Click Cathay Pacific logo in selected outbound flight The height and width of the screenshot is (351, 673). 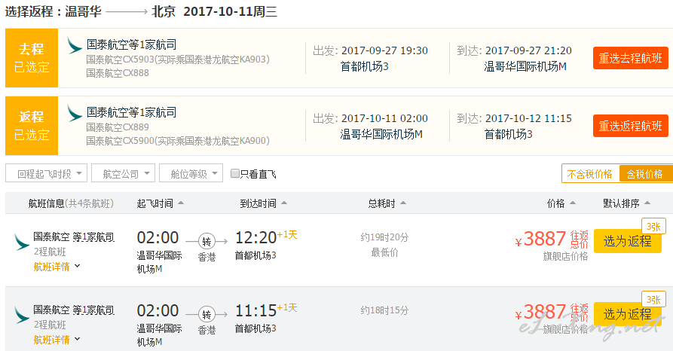[x=75, y=45]
